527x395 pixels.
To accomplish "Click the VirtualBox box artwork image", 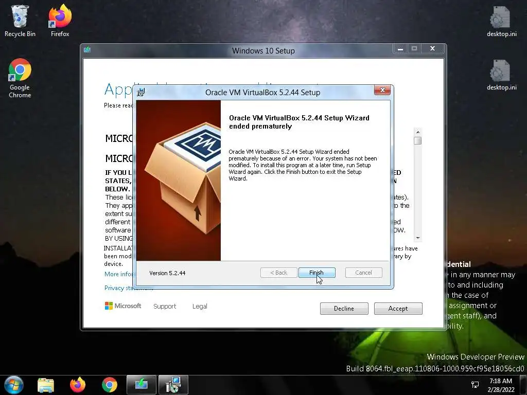I will [179, 181].
